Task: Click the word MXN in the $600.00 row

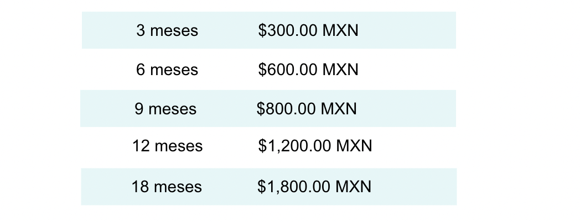Action: click(341, 70)
